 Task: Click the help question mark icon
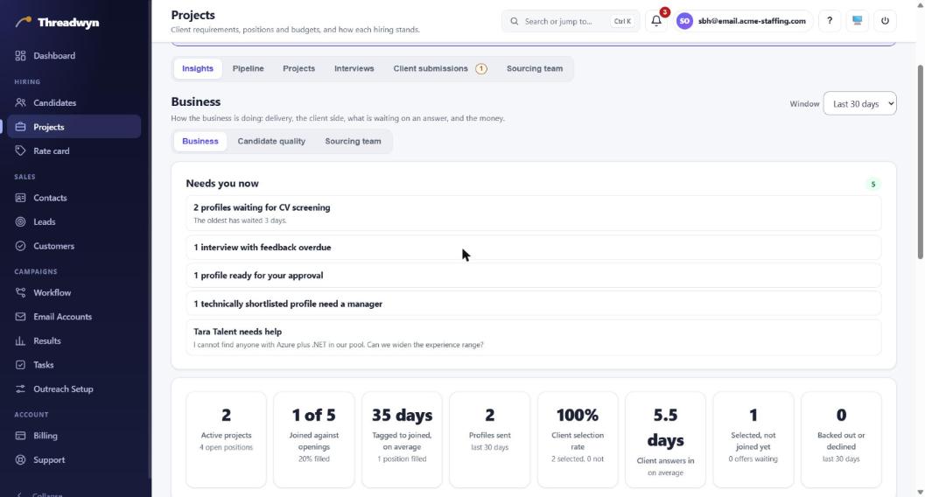tap(830, 21)
